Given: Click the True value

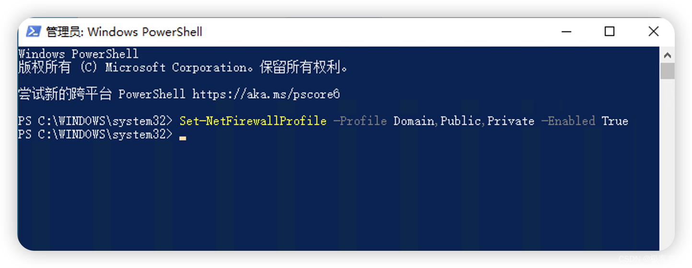Looking at the screenshot, I should click(615, 121).
